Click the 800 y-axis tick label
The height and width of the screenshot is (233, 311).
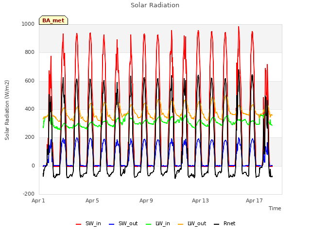[x=30, y=52]
